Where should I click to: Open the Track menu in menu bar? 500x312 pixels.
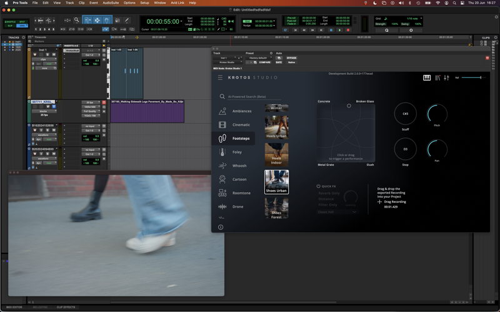pyautogui.click(x=69, y=2)
